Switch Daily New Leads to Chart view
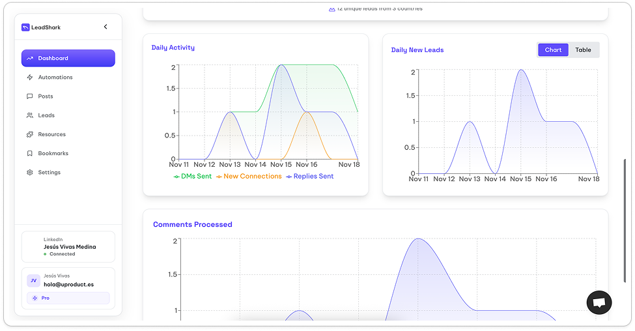Screen dimensions: 635x331 click(x=553, y=50)
